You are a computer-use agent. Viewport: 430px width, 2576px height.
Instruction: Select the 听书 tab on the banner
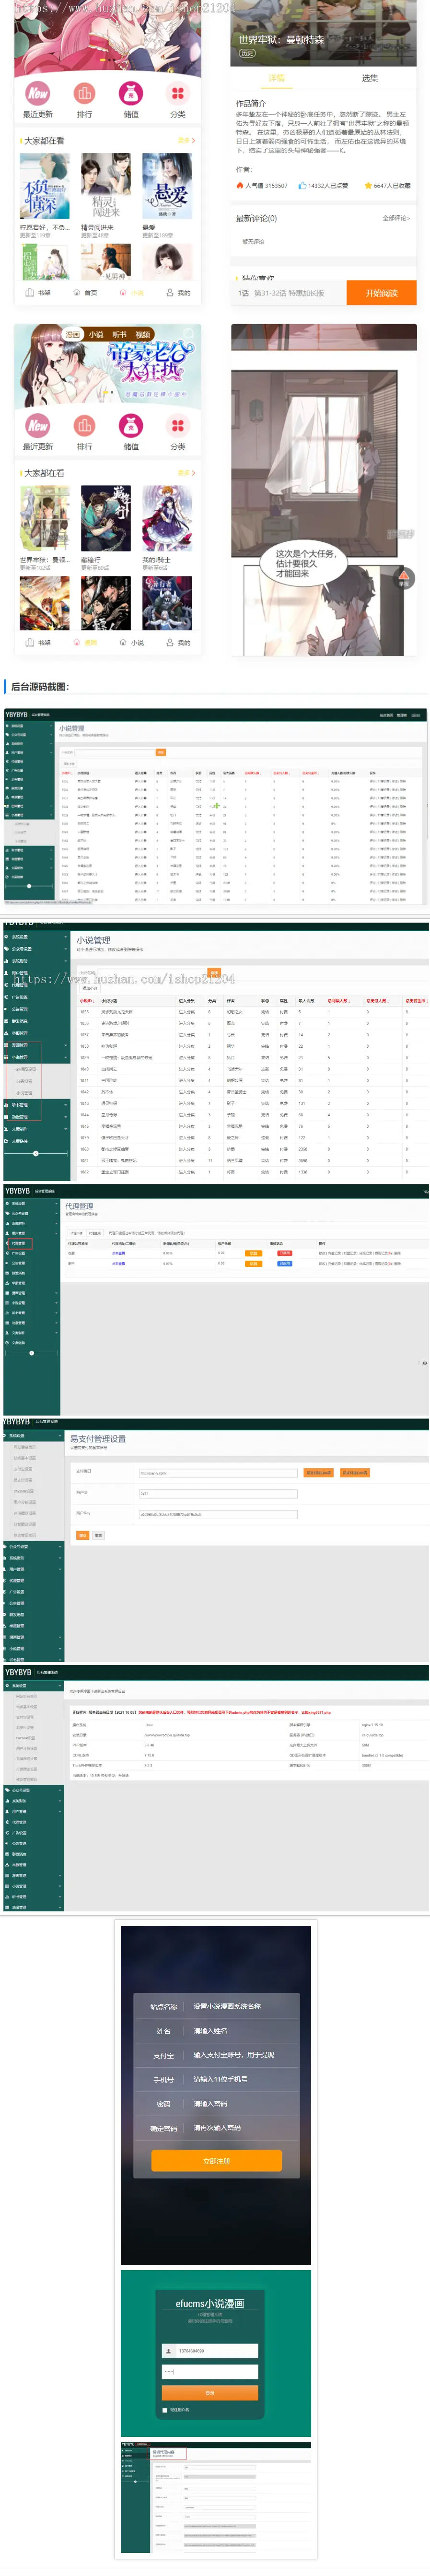point(119,335)
